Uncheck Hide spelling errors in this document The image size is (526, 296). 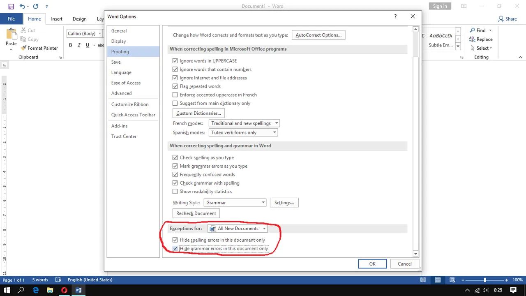tap(175, 240)
